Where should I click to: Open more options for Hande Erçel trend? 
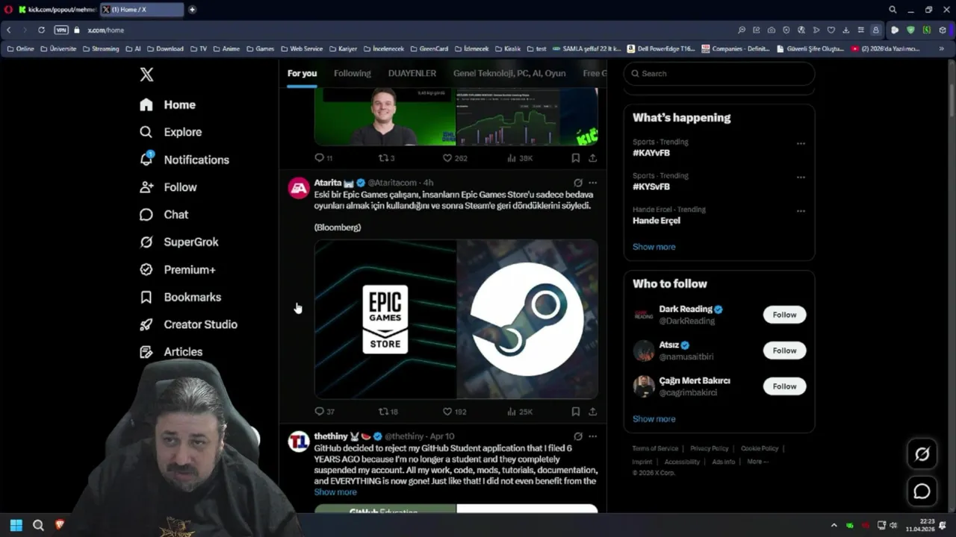801,211
